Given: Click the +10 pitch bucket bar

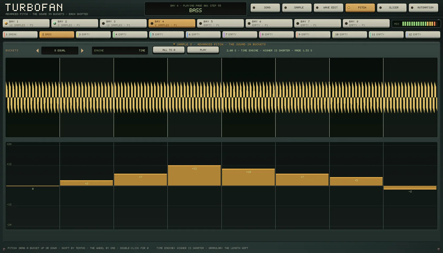Looking at the screenshot, I should click(x=248, y=177).
